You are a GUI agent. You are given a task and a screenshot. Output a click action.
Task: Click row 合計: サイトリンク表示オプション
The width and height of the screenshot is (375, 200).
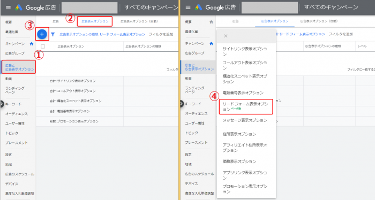(x=107, y=81)
